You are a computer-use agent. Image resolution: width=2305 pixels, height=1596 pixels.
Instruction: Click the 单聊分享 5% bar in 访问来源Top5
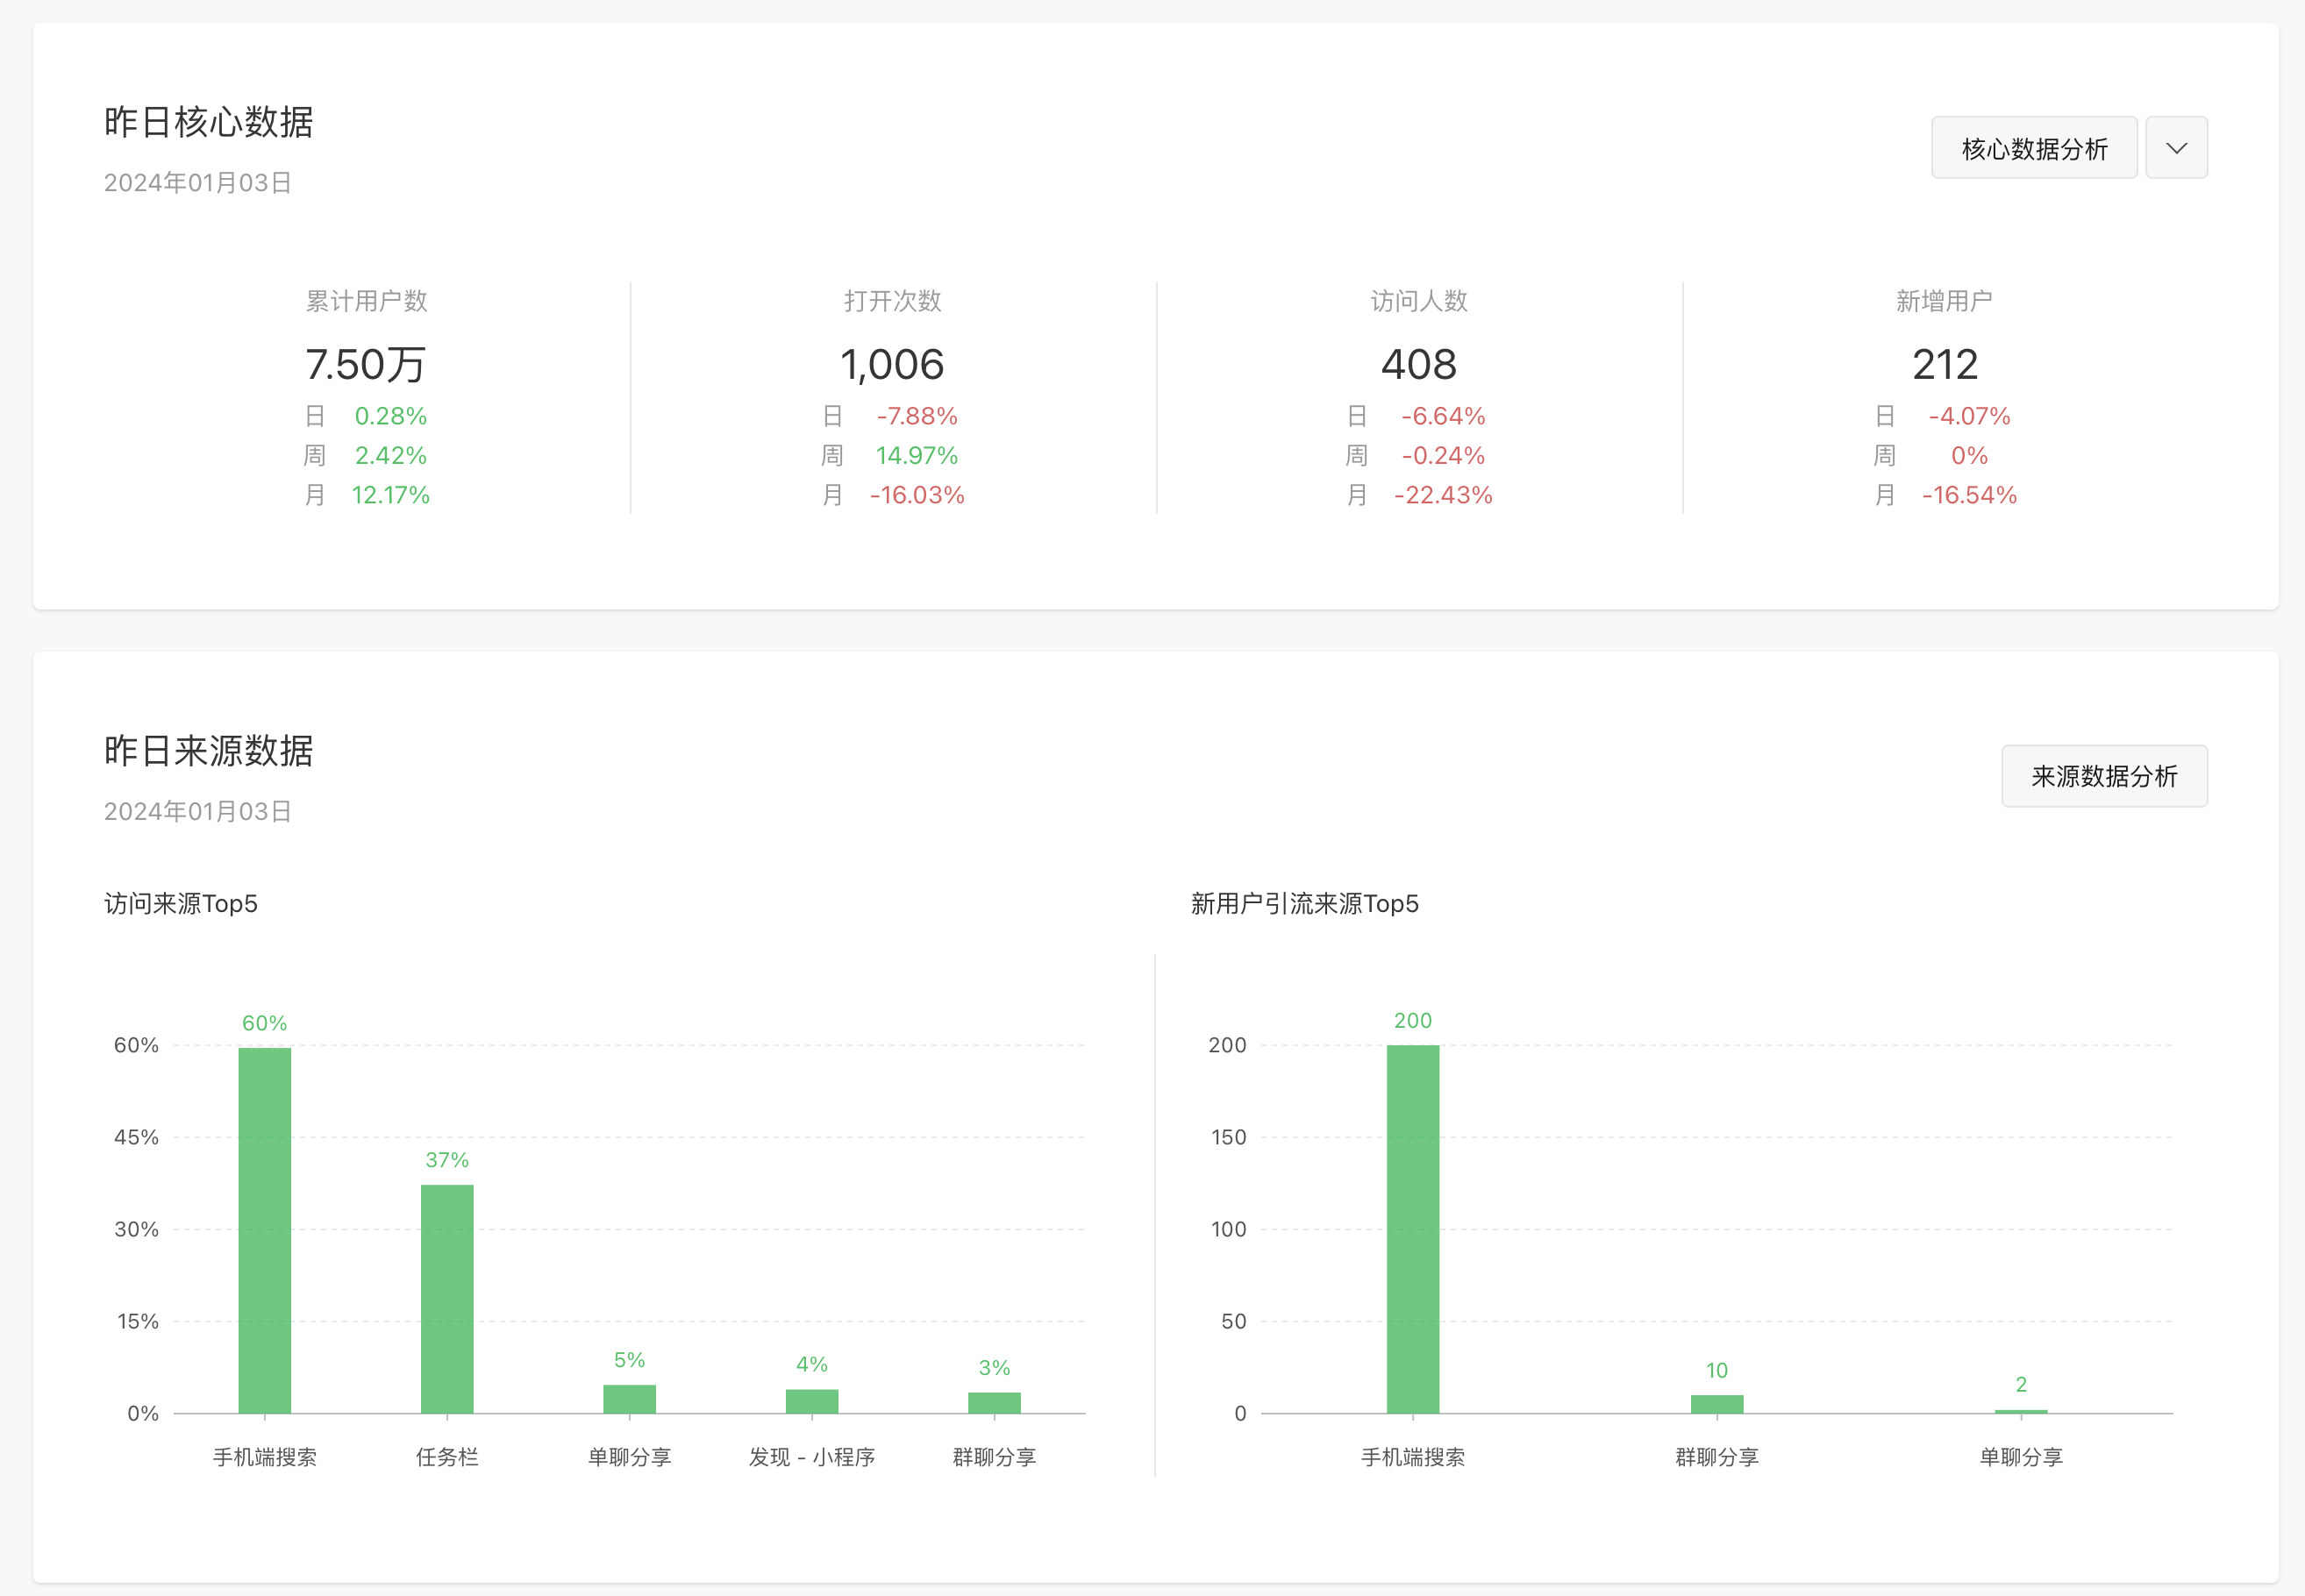(629, 1398)
